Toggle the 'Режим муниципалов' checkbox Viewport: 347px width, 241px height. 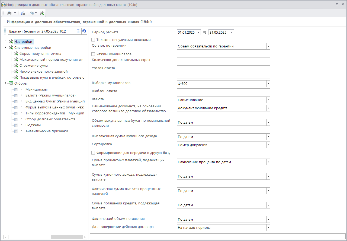[94, 54]
